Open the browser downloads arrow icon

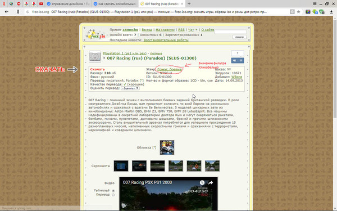[x=331, y=12]
